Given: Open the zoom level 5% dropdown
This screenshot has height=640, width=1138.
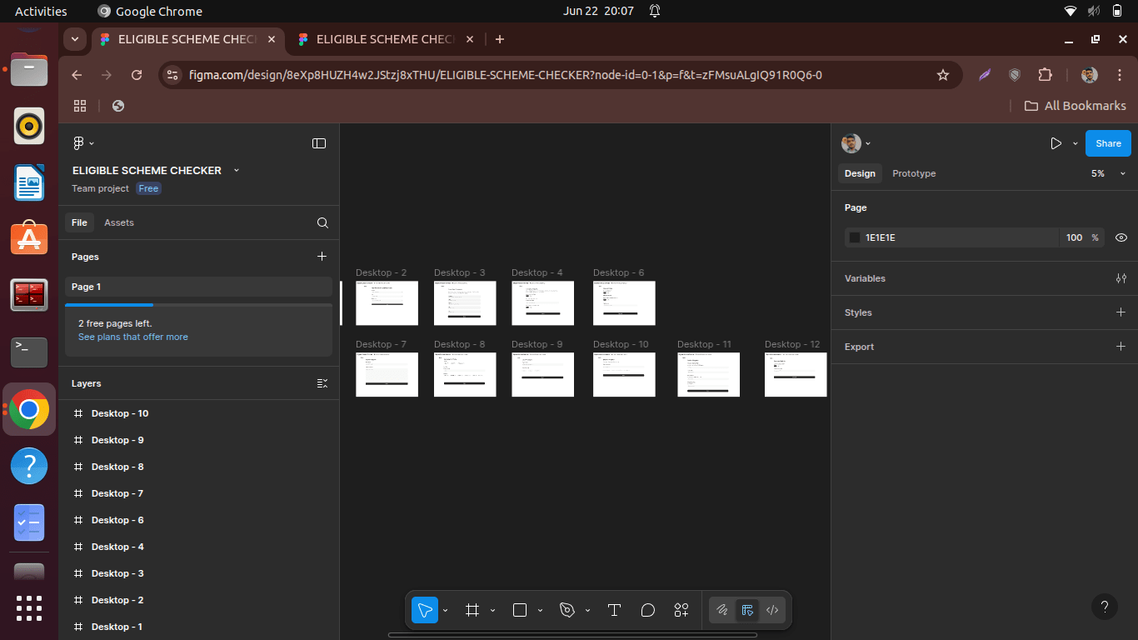Looking at the screenshot, I should coord(1108,173).
